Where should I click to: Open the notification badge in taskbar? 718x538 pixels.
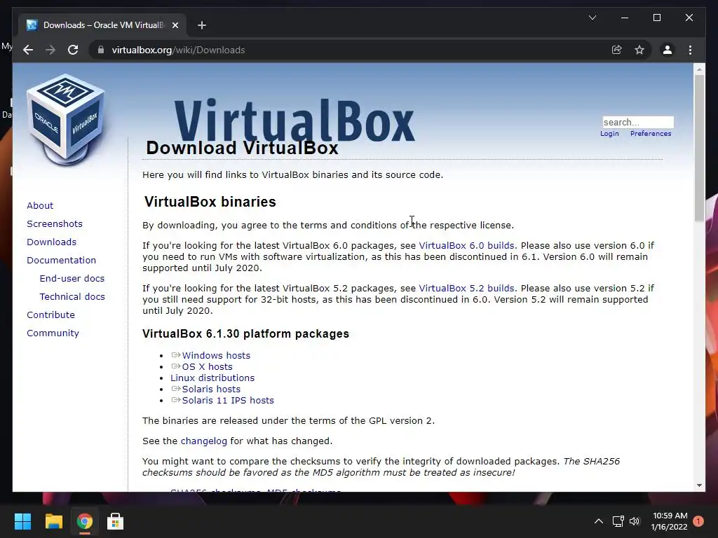click(x=698, y=521)
